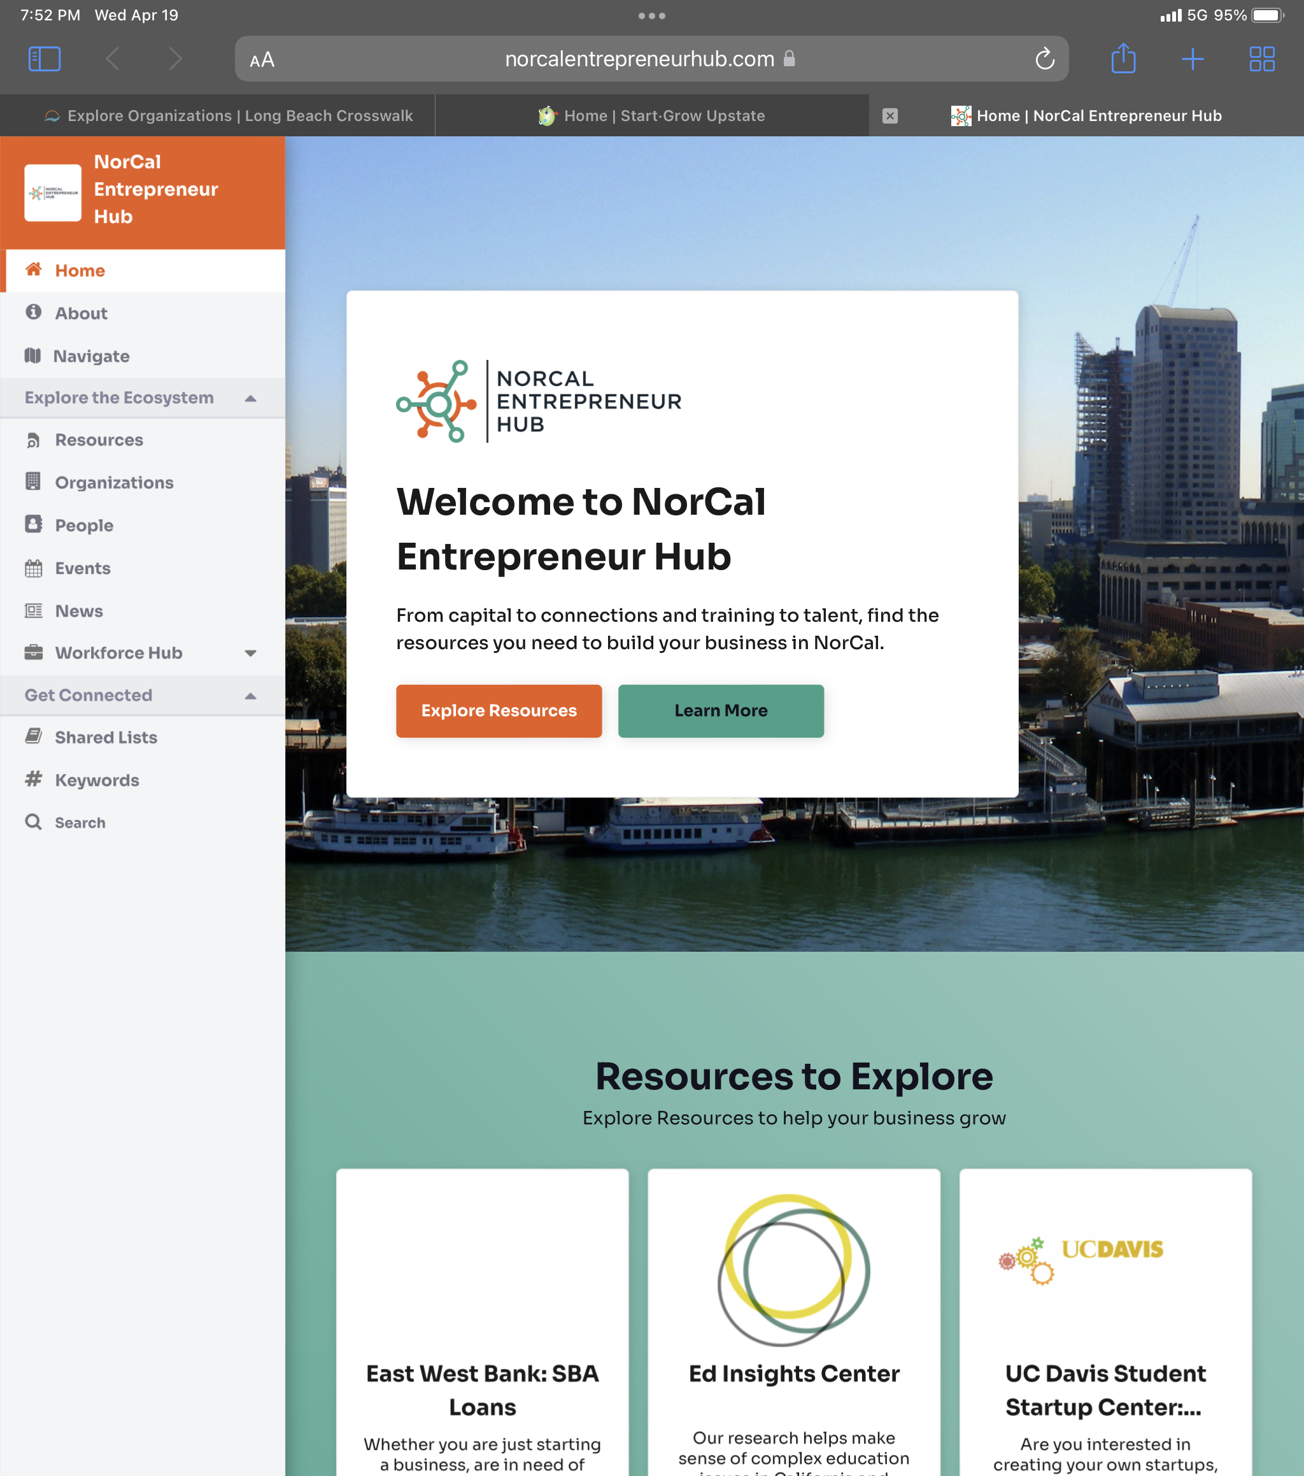Click the Explore Resources button
Screen dimensions: 1304x1476
click(499, 710)
